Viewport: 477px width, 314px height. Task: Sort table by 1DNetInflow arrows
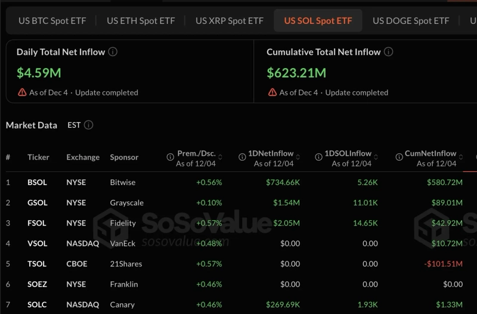point(298,158)
